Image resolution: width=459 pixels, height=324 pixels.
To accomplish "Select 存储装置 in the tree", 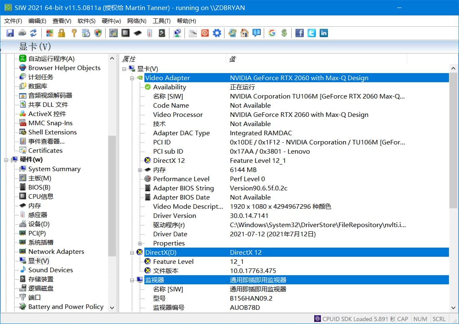I will (41, 279).
